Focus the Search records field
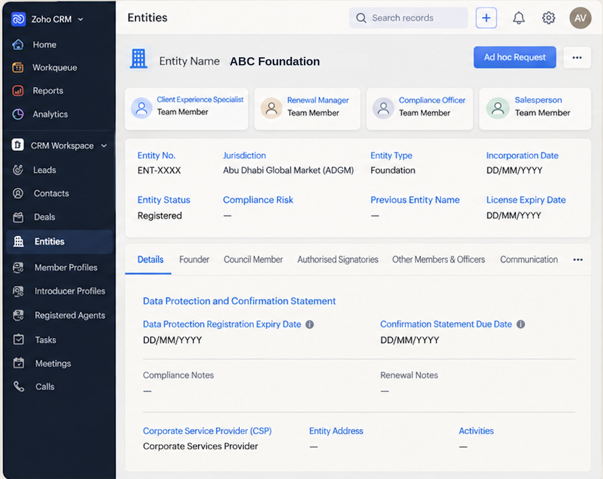603x479 pixels. (x=409, y=18)
